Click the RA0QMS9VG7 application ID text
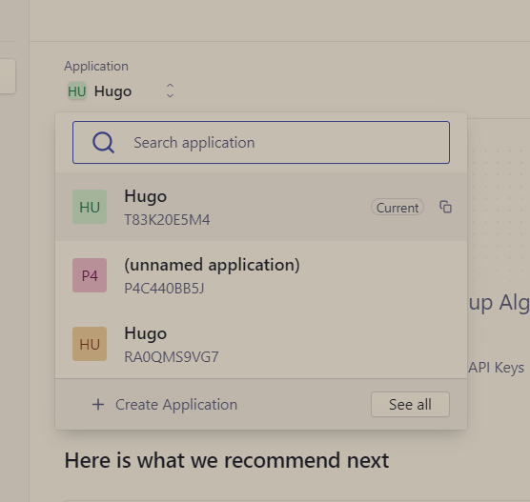The image size is (530, 502). point(172,357)
